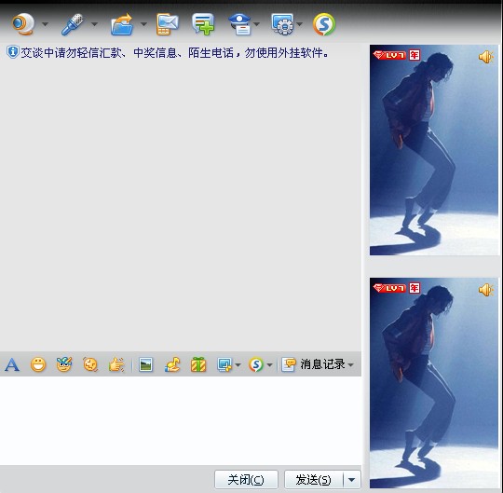Open font settings with letter A icon
The height and width of the screenshot is (493, 503).
click(12, 364)
